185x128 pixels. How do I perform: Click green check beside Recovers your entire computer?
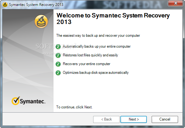(x=58, y=64)
